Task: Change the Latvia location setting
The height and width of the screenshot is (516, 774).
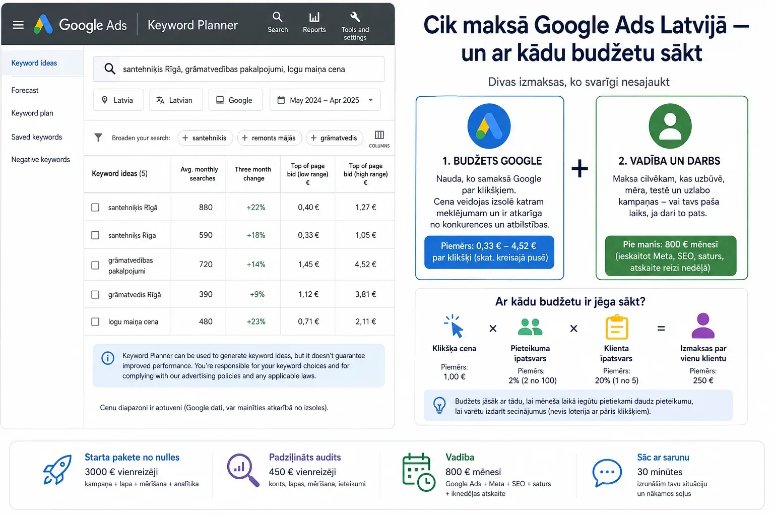Action: [x=118, y=100]
